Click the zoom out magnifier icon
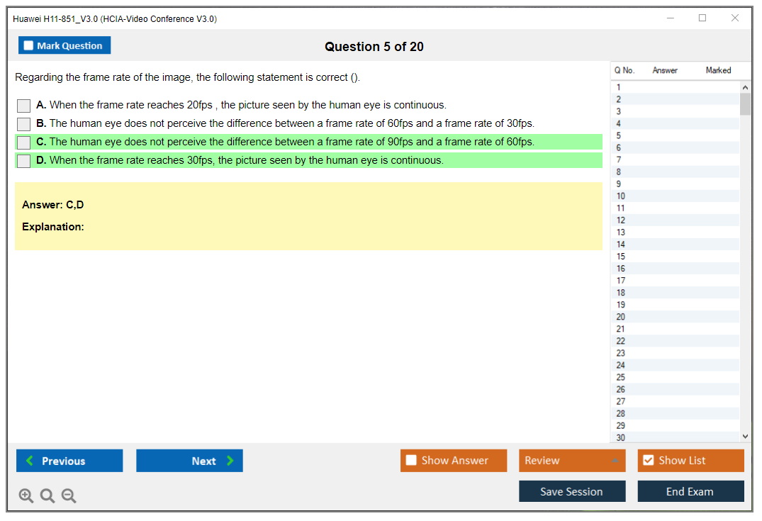Viewport: 762px width, 521px height. point(69,496)
